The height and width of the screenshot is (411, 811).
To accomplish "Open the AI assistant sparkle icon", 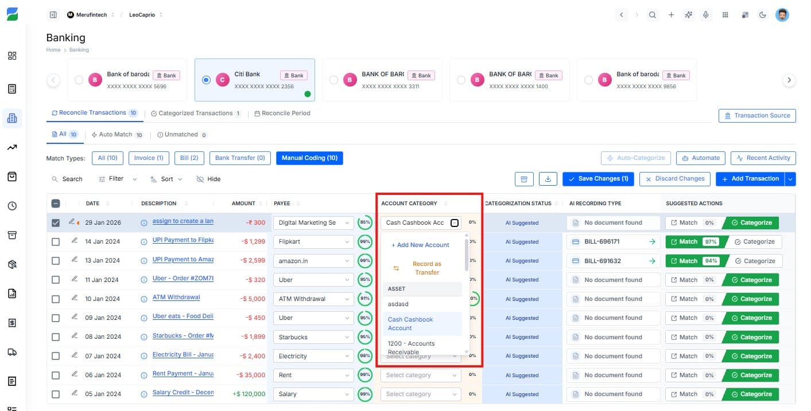I will (688, 14).
